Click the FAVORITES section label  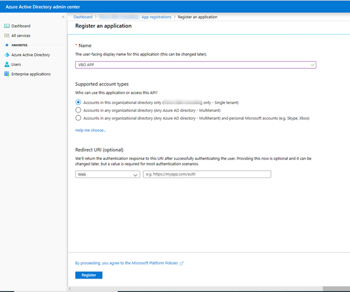click(20, 45)
